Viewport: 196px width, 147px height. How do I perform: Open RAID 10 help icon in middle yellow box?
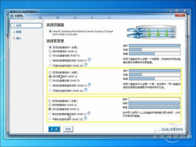pos(86,90)
